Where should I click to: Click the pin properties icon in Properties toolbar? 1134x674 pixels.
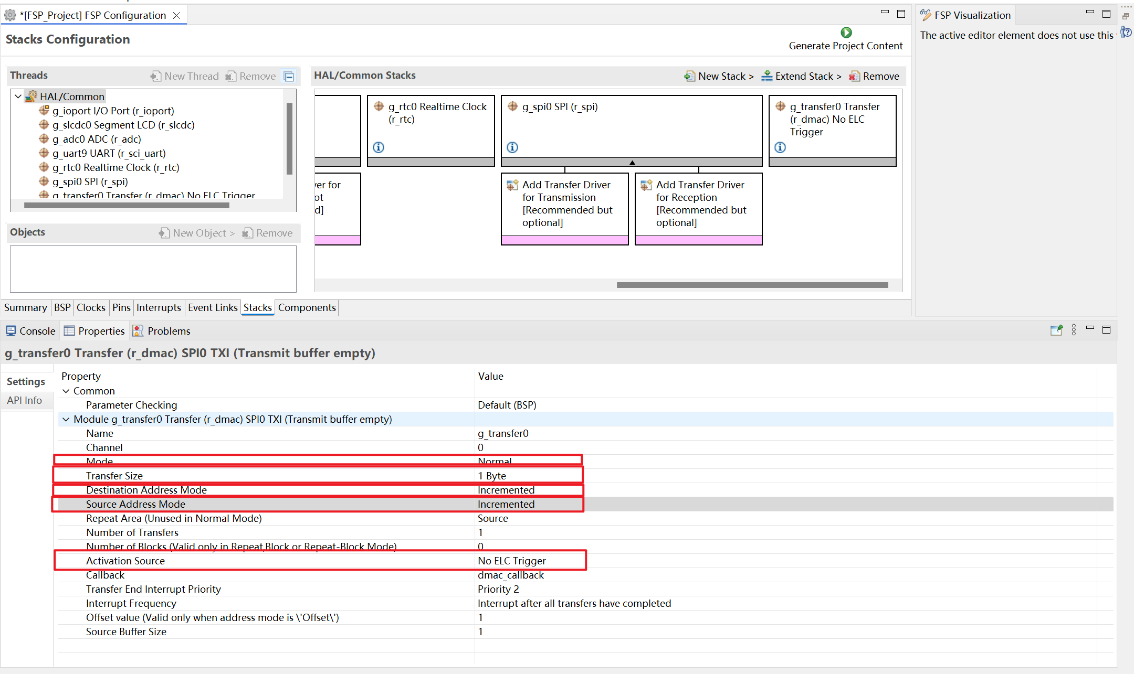pyautogui.click(x=1056, y=330)
